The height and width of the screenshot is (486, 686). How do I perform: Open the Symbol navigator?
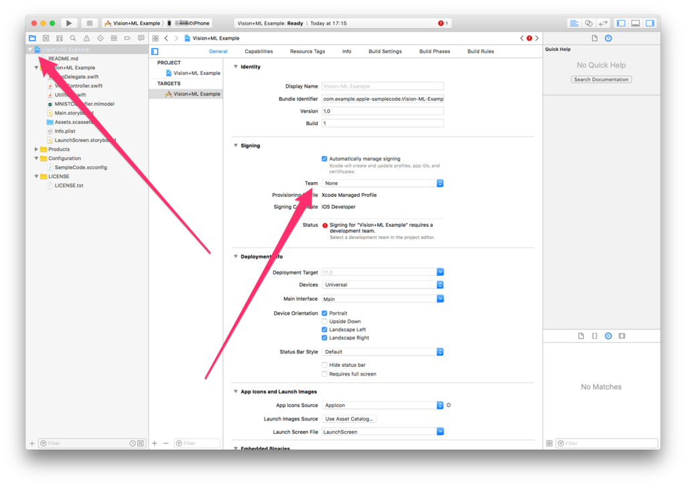(x=60, y=38)
